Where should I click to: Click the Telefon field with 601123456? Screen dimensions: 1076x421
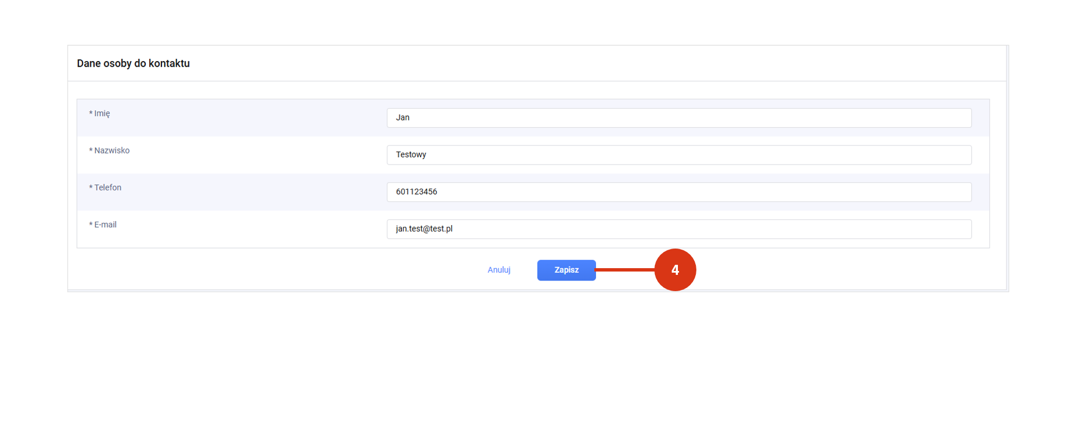678,192
